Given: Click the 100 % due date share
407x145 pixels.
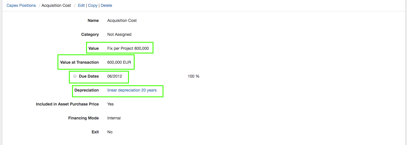Looking at the screenshot, I should (193, 76).
